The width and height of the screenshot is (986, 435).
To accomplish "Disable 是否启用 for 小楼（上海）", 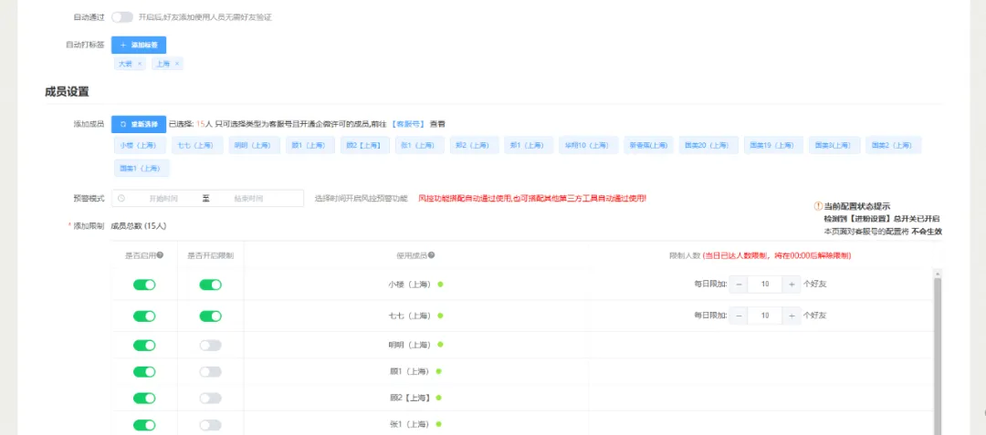I will pos(144,285).
